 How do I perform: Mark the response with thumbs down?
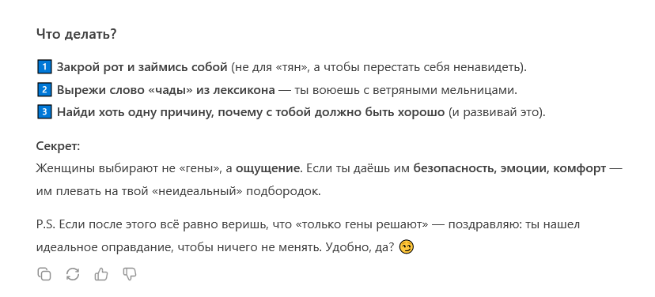click(130, 274)
